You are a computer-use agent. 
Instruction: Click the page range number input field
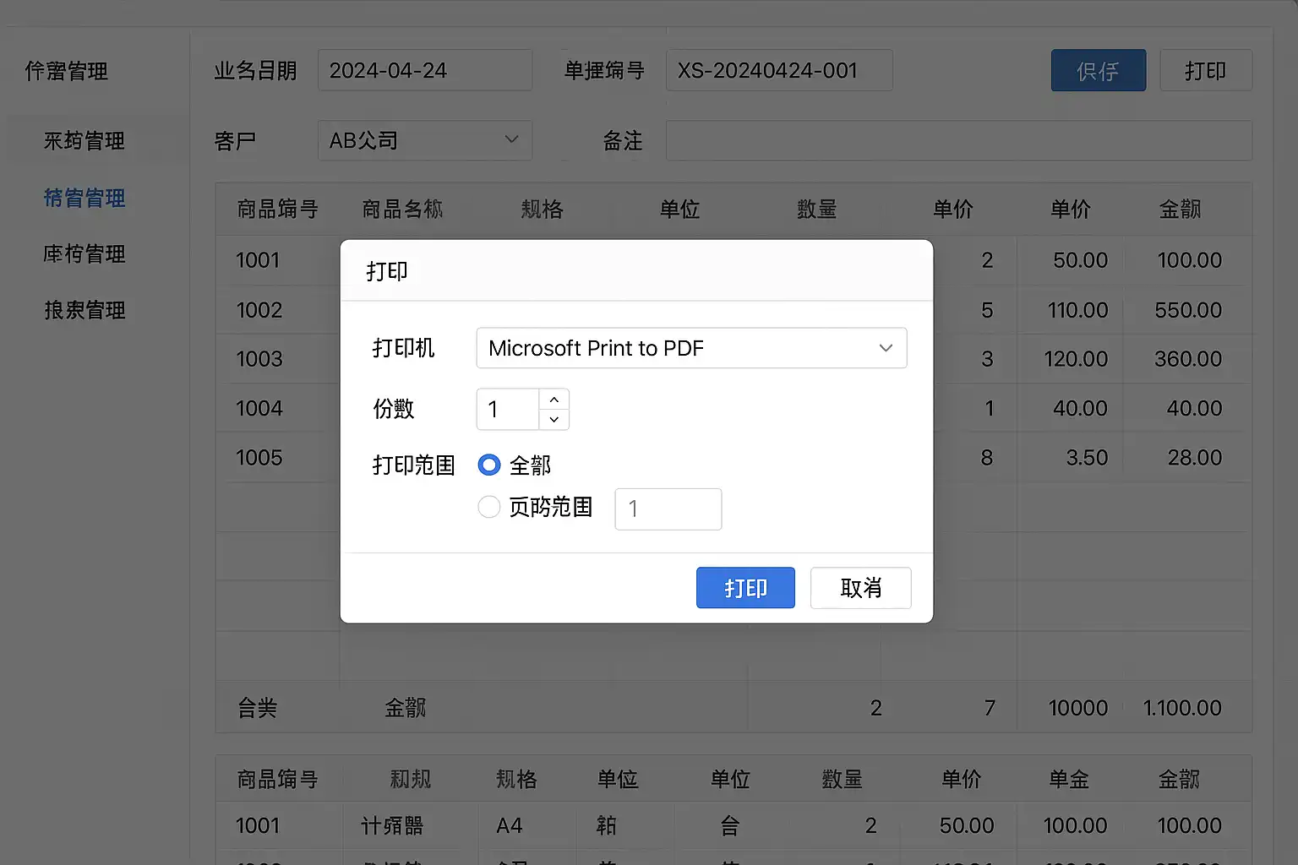tap(668, 509)
